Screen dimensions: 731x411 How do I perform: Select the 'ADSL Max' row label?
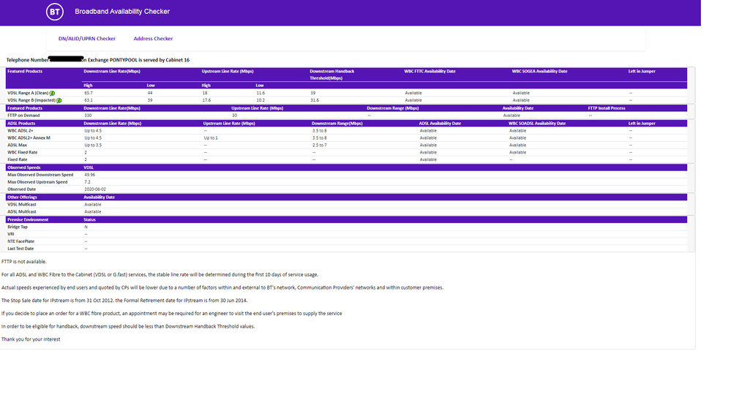17,146
